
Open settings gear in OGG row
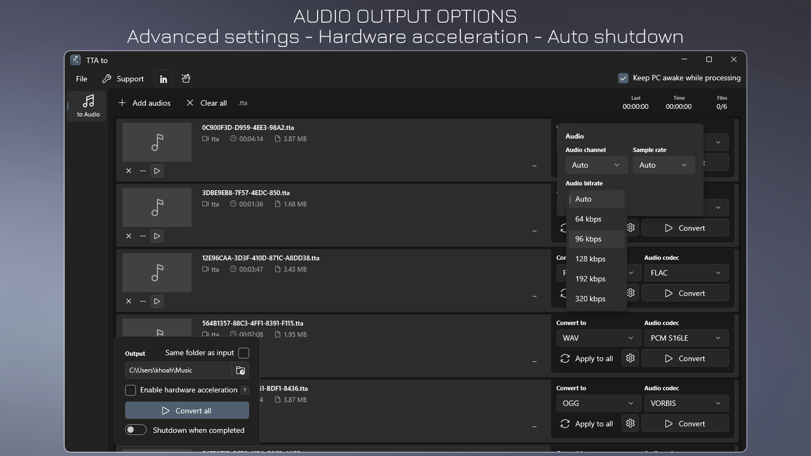(630, 423)
